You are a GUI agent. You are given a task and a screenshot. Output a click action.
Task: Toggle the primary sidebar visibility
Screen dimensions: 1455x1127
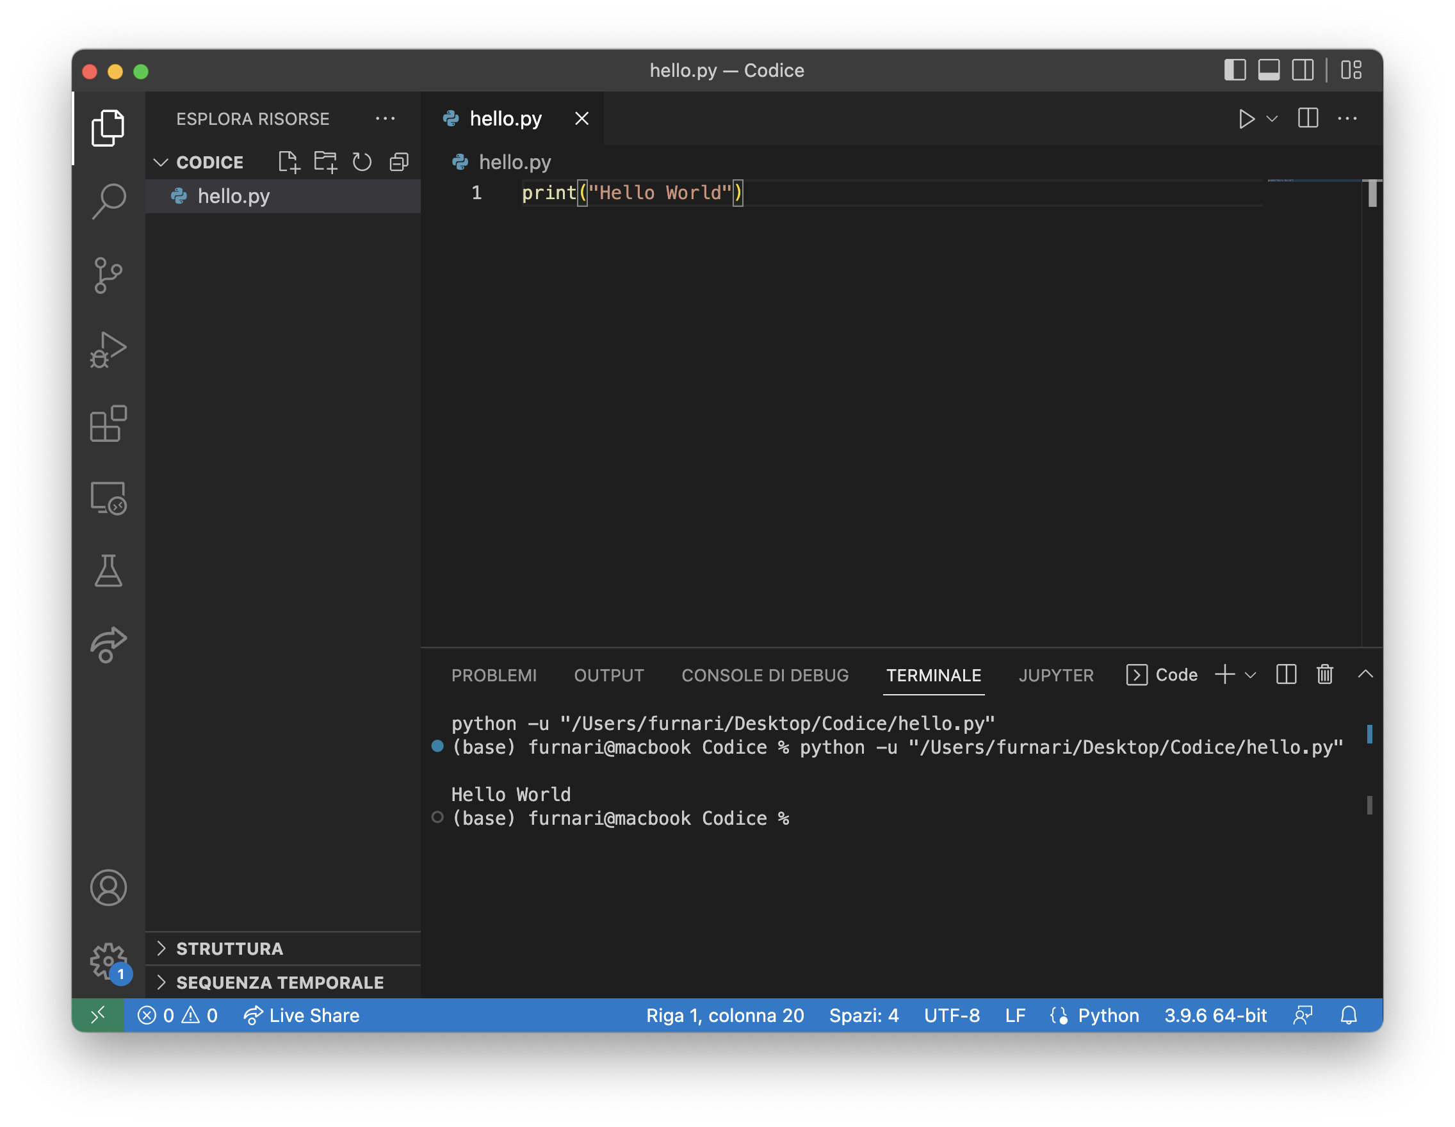pyautogui.click(x=1235, y=70)
